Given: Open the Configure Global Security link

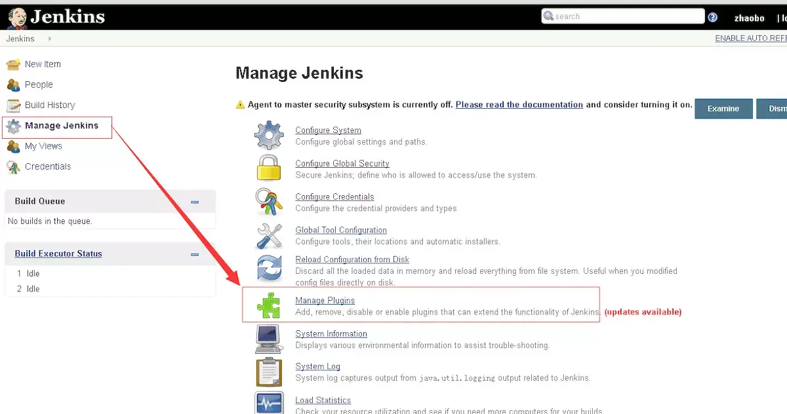Looking at the screenshot, I should [x=342, y=164].
